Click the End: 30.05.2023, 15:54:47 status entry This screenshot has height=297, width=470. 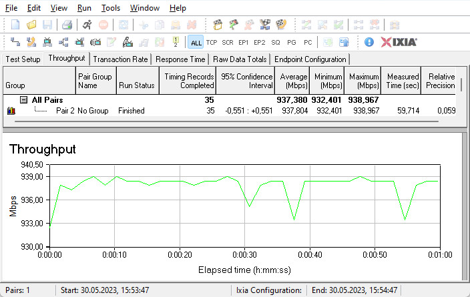[x=355, y=290]
